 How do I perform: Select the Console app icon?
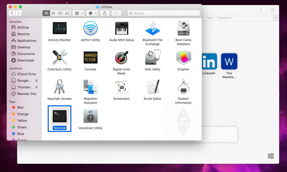91,57
